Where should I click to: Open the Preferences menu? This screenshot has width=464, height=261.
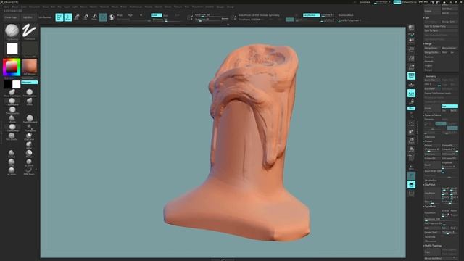point(136,7)
